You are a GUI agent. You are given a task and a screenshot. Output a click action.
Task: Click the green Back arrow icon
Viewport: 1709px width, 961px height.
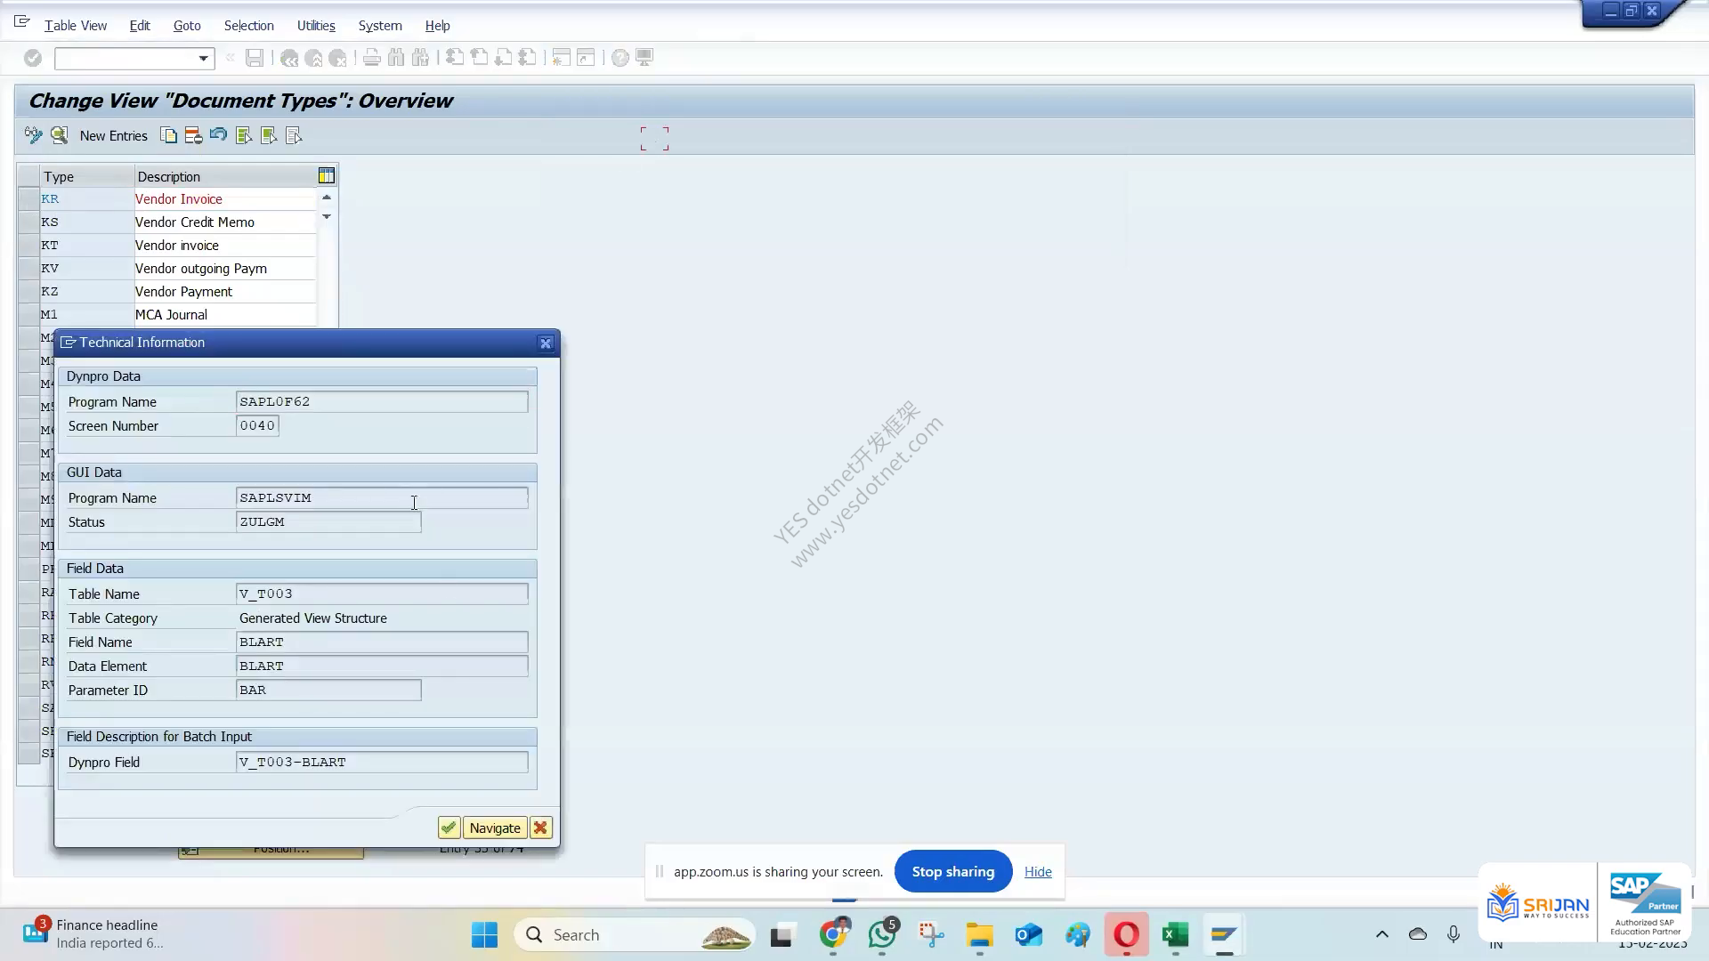click(289, 58)
